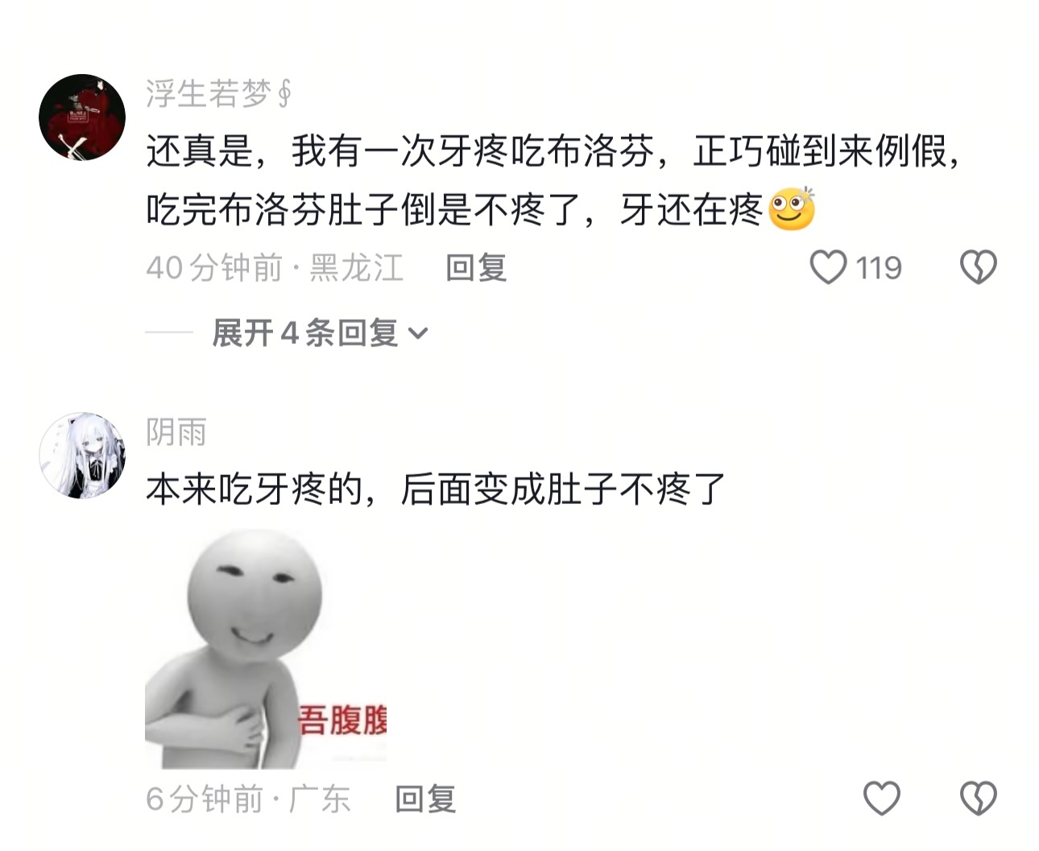This screenshot has height=851, width=1039.
Task: Click the 119 like count
Action: [x=879, y=267]
